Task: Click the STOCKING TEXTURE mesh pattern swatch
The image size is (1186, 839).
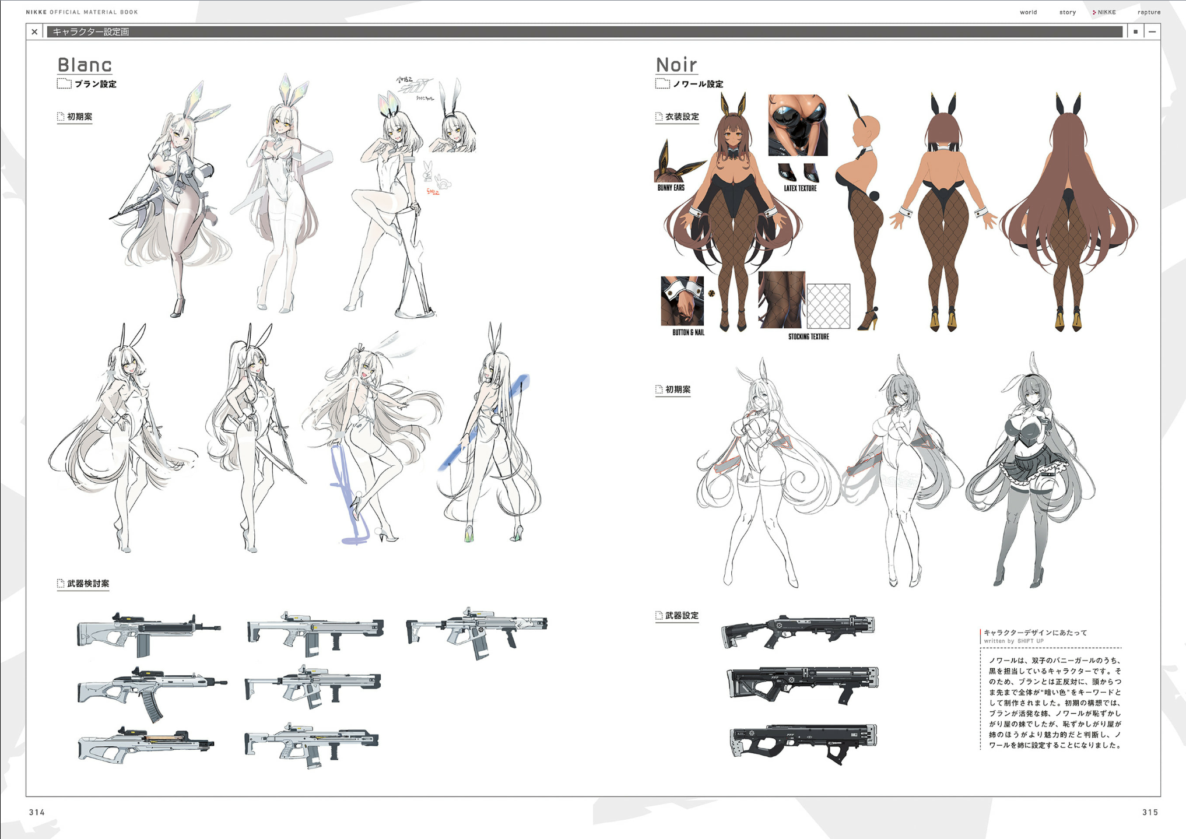Action: pyautogui.click(x=828, y=306)
